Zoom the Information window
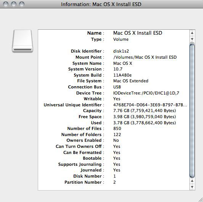 (22, 4)
